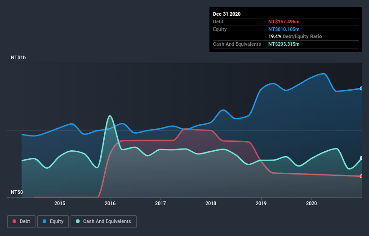Click the teal Cash endpoint marker
The width and height of the screenshot is (369, 236).
click(x=361, y=158)
